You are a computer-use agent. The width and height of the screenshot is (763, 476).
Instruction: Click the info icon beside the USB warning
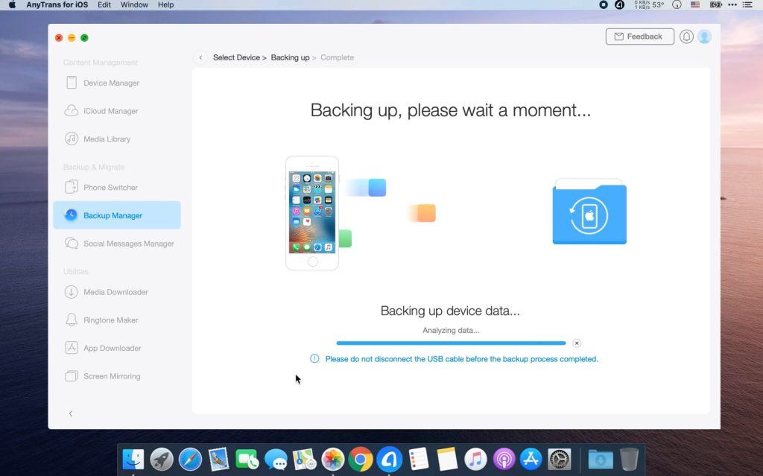point(314,359)
